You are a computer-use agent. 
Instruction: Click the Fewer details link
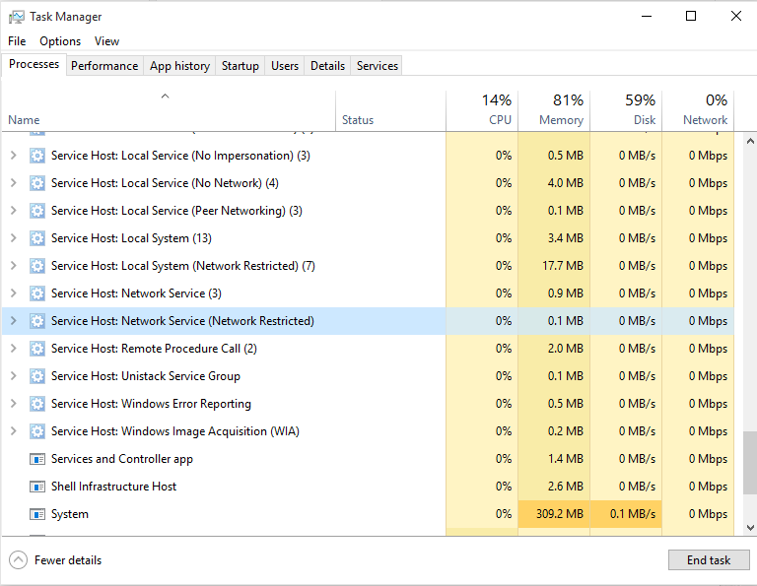click(68, 560)
